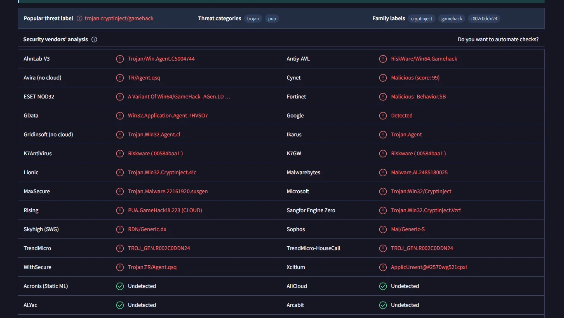Viewport: 564px width, 318px height.
Task: Click the K7GW detection alert icon
Action: point(383,154)
